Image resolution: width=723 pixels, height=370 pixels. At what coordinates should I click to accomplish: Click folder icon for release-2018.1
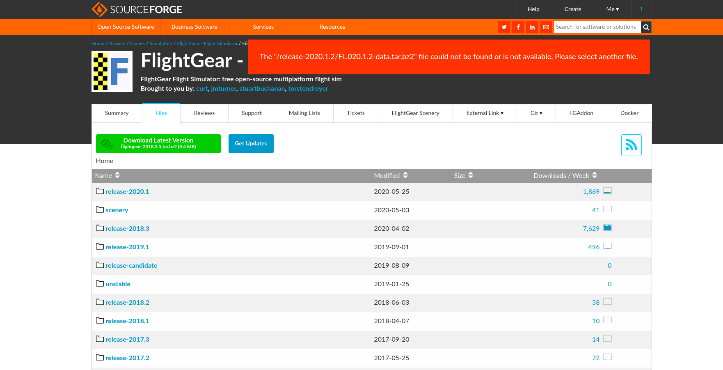pos(100,320)
